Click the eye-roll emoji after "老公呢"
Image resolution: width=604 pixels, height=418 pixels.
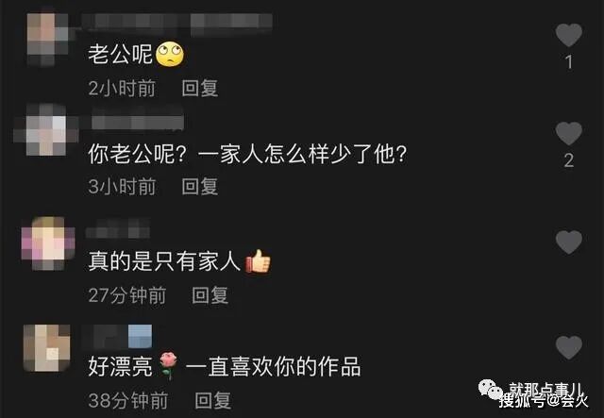click(170, 55)
